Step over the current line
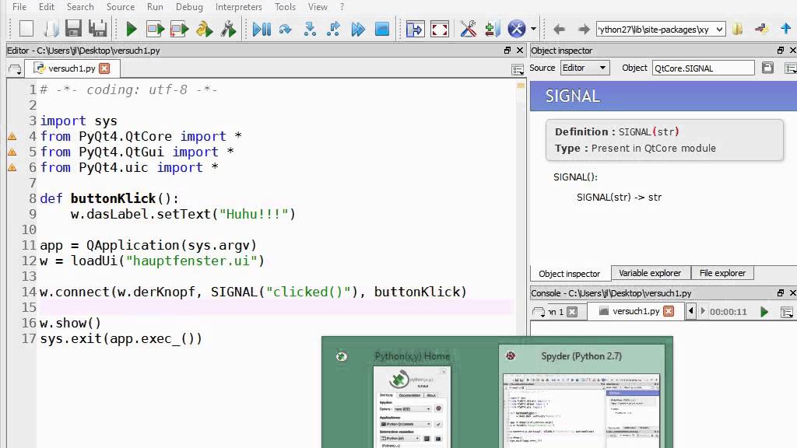The height and width of the screenshot is (448, 797). (x=285, y=29)
